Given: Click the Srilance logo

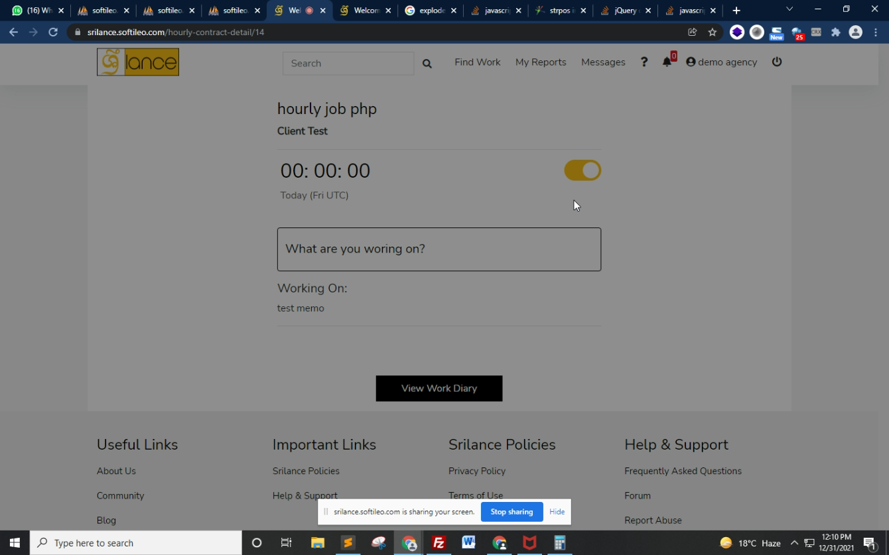Looking at the screenshot, I should click(138, 62).
